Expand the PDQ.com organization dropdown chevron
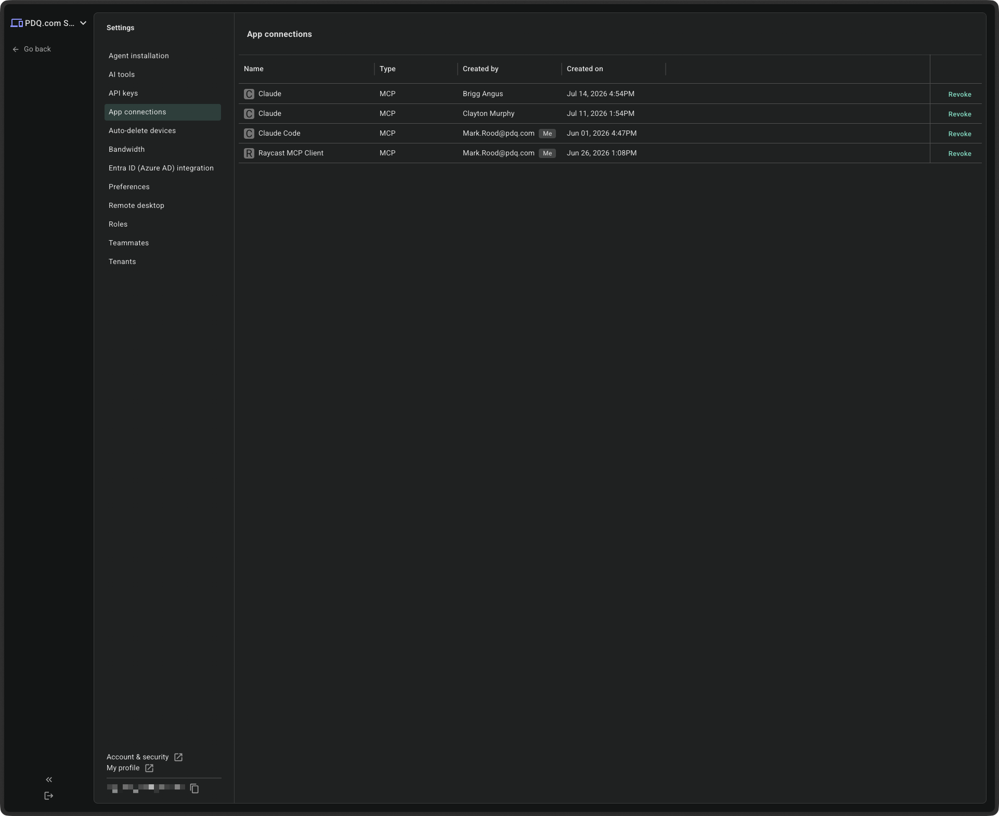999x816 pixels. click(83, 23)
